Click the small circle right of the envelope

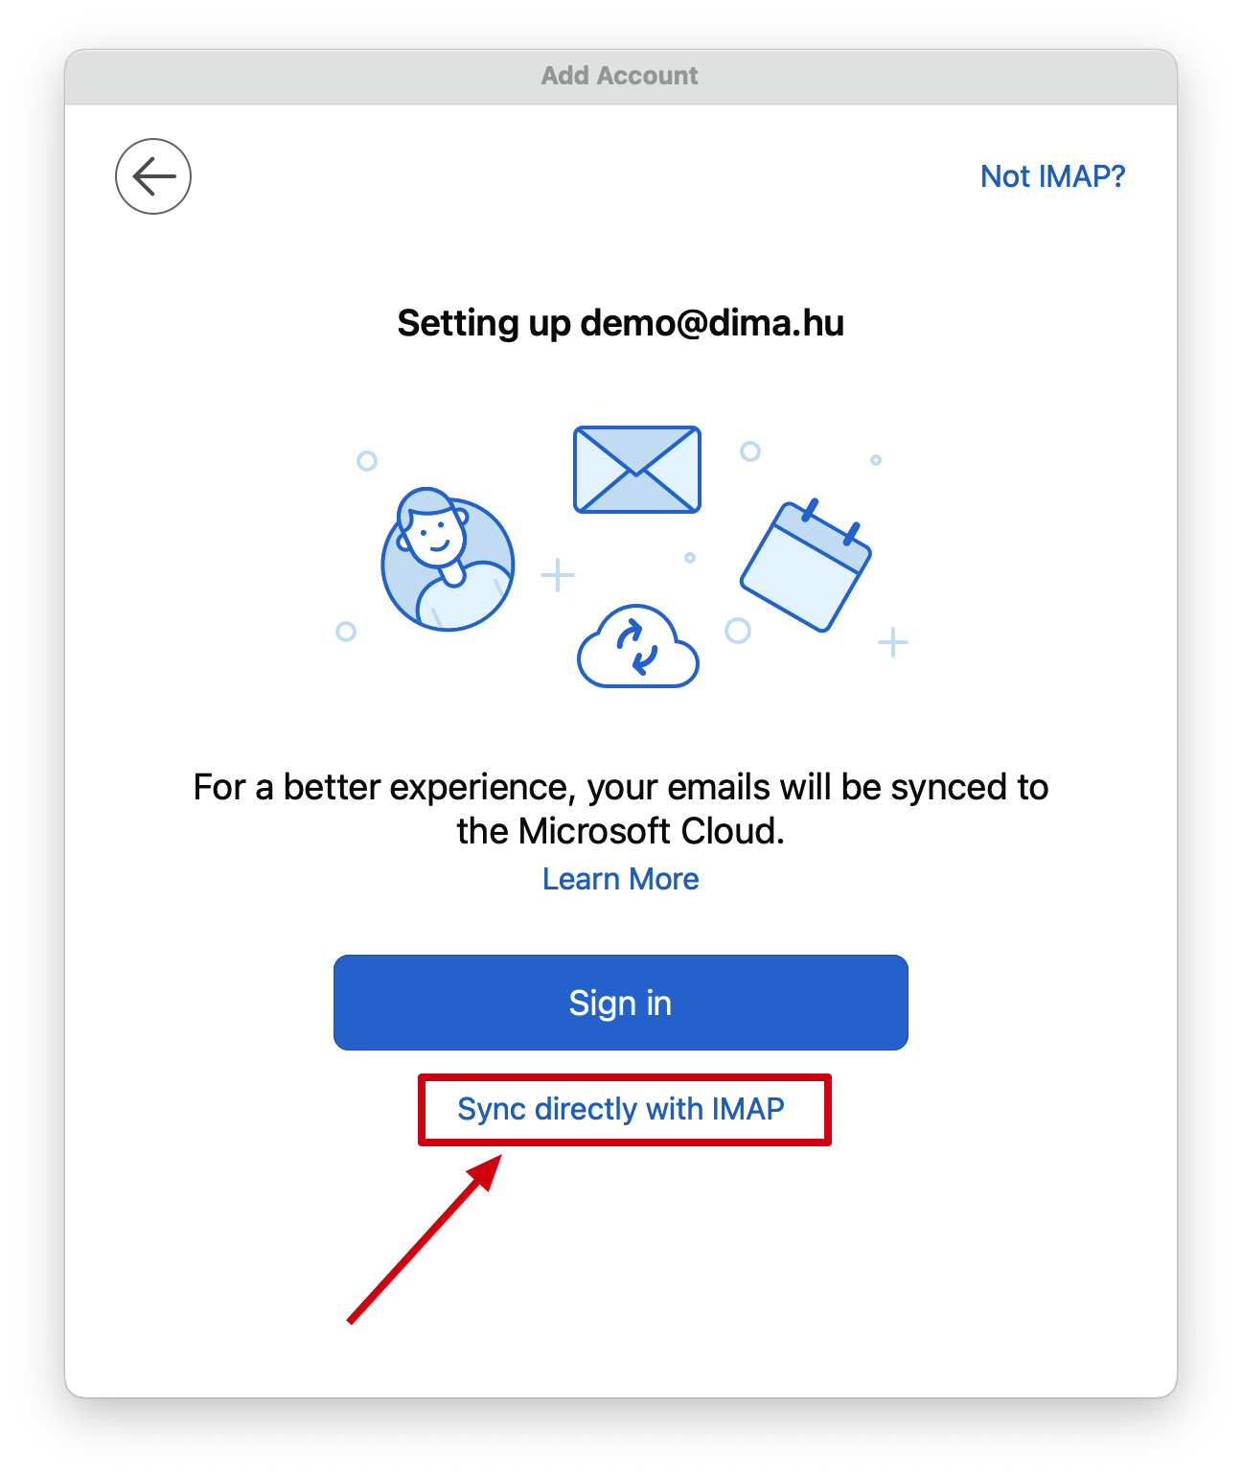coord(750,450)
